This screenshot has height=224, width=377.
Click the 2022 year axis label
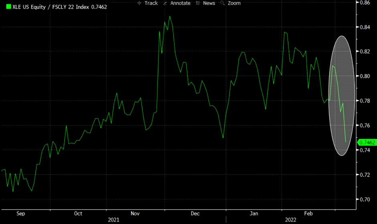tap(291, 220)
